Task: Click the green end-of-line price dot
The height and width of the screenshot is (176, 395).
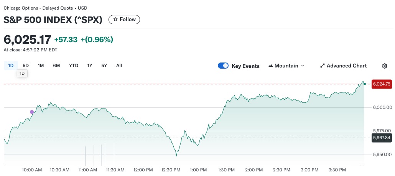Action: [364, 84]
